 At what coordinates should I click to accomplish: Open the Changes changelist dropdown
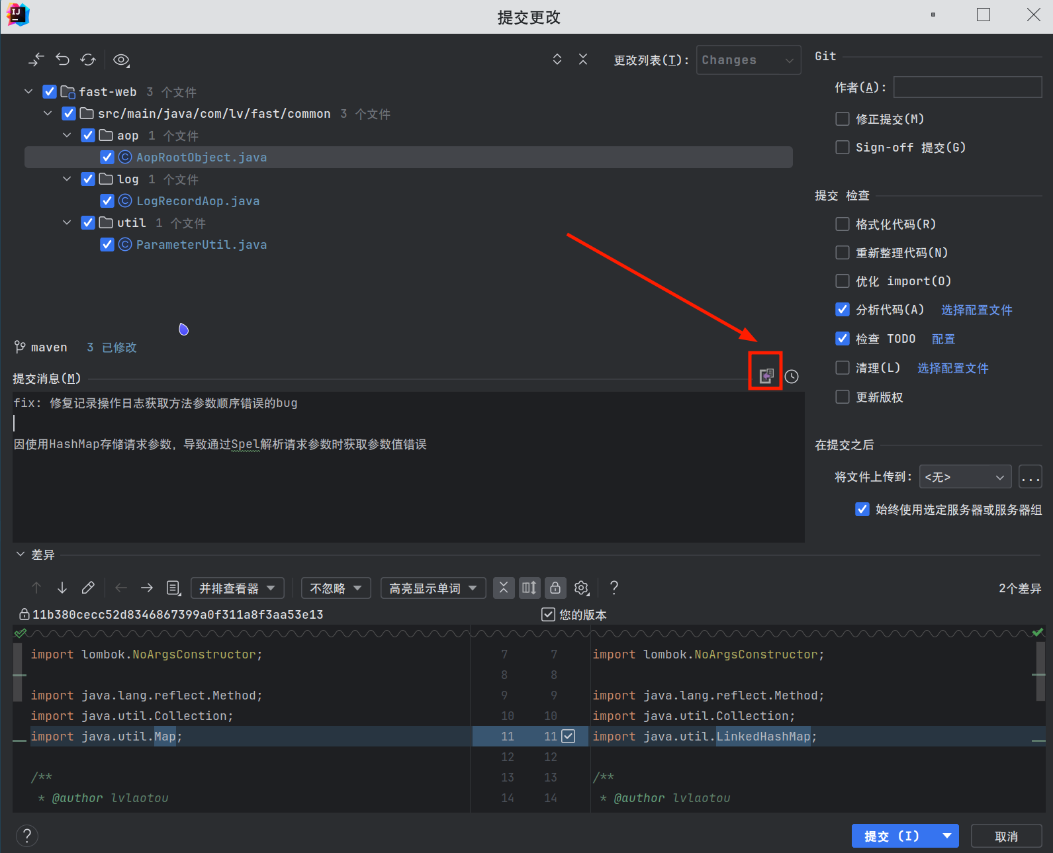pyautogui.click(x=749, y=60)
